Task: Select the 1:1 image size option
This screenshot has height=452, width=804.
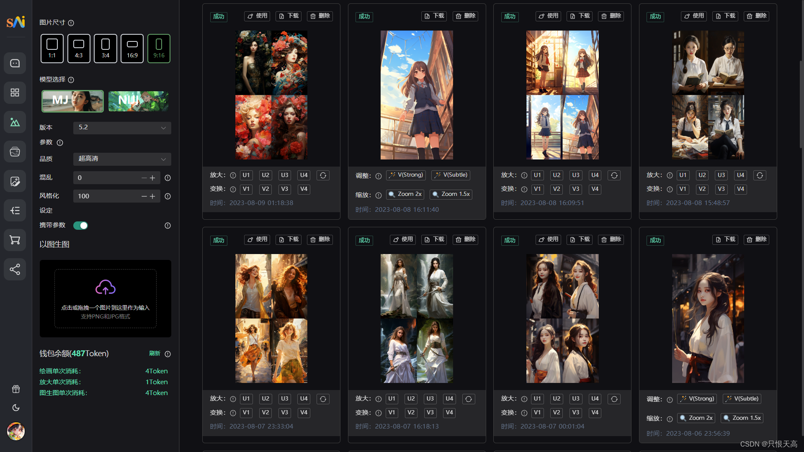Action: coord(52,49)
